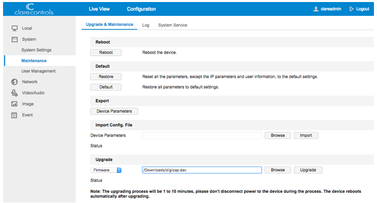Select Maintenance in the sidebar
The height and width of the screenshot is (203, 377).
tap(34, 61)
